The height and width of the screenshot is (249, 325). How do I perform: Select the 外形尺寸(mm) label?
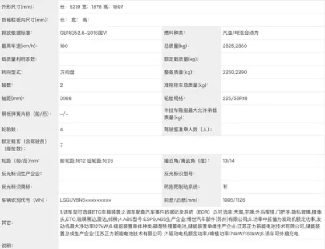(x=18, y=7)
